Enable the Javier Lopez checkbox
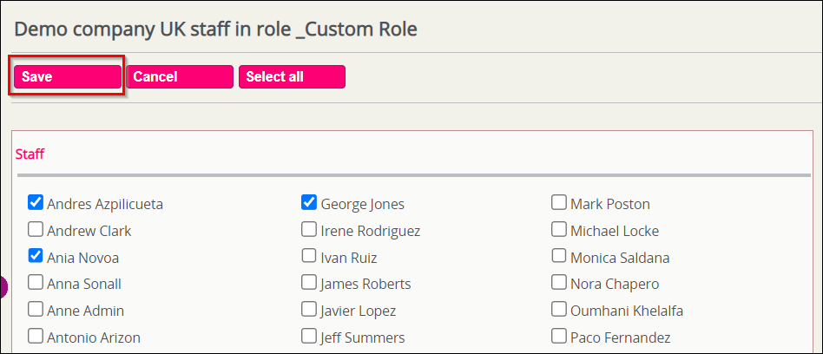 coord(309,310)
